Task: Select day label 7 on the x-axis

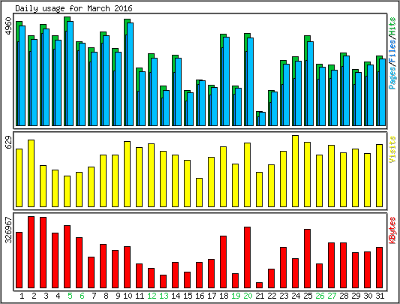Action: click(x=94, y=296)
